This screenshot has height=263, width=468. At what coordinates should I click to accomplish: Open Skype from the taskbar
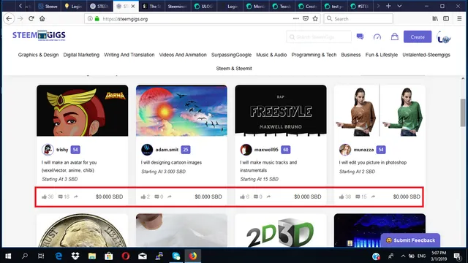(x=176, y=256)
